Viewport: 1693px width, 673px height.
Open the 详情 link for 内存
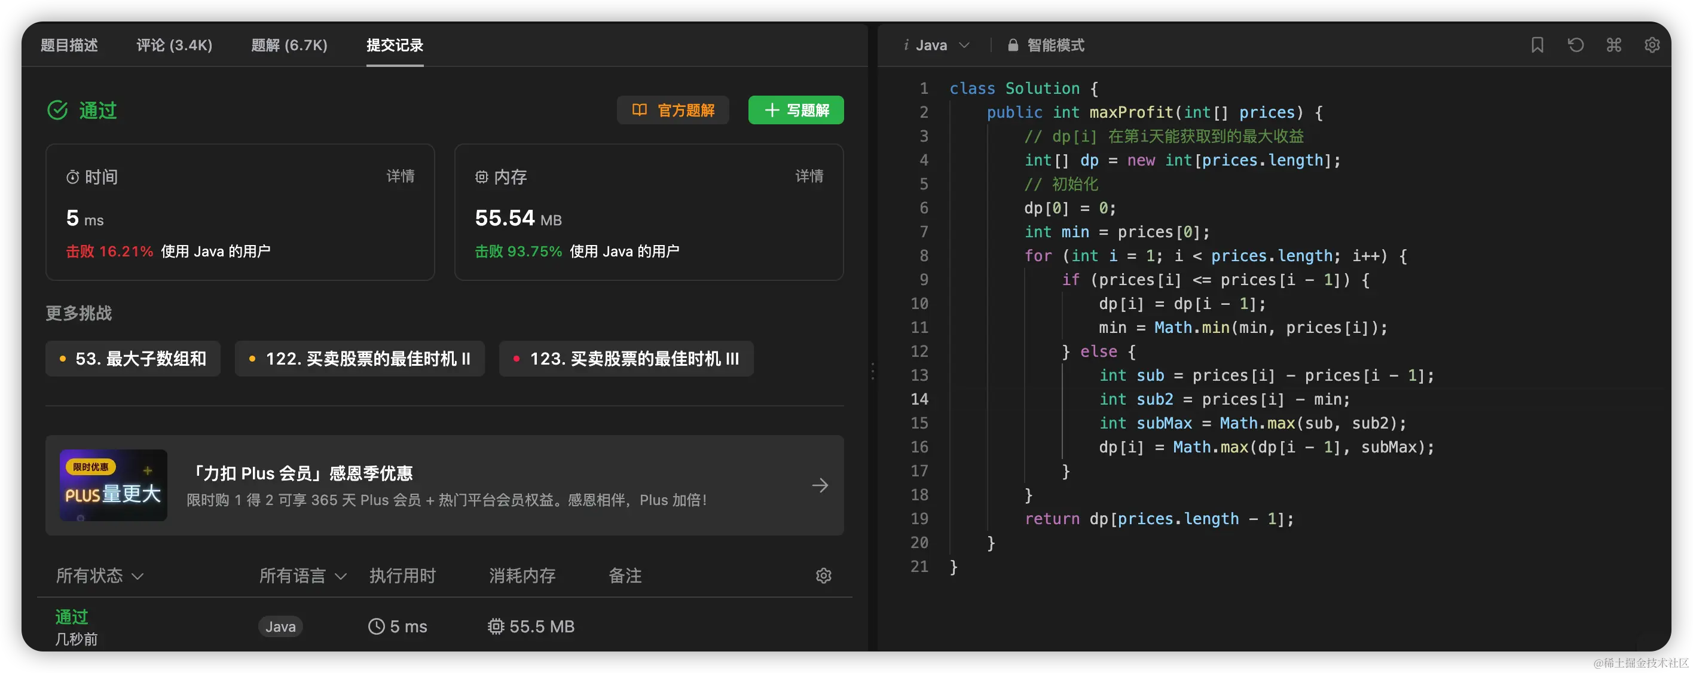click(x=809, y=176)
